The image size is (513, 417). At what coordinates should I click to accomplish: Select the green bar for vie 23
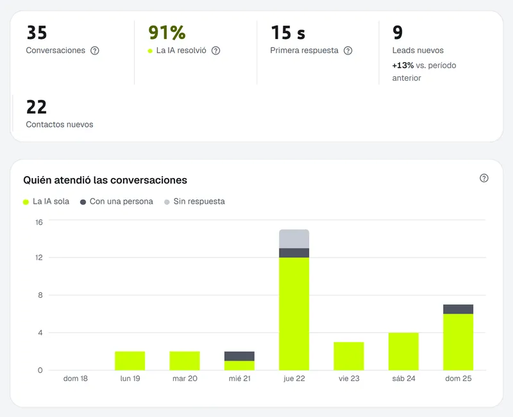[x=349, y=356]
